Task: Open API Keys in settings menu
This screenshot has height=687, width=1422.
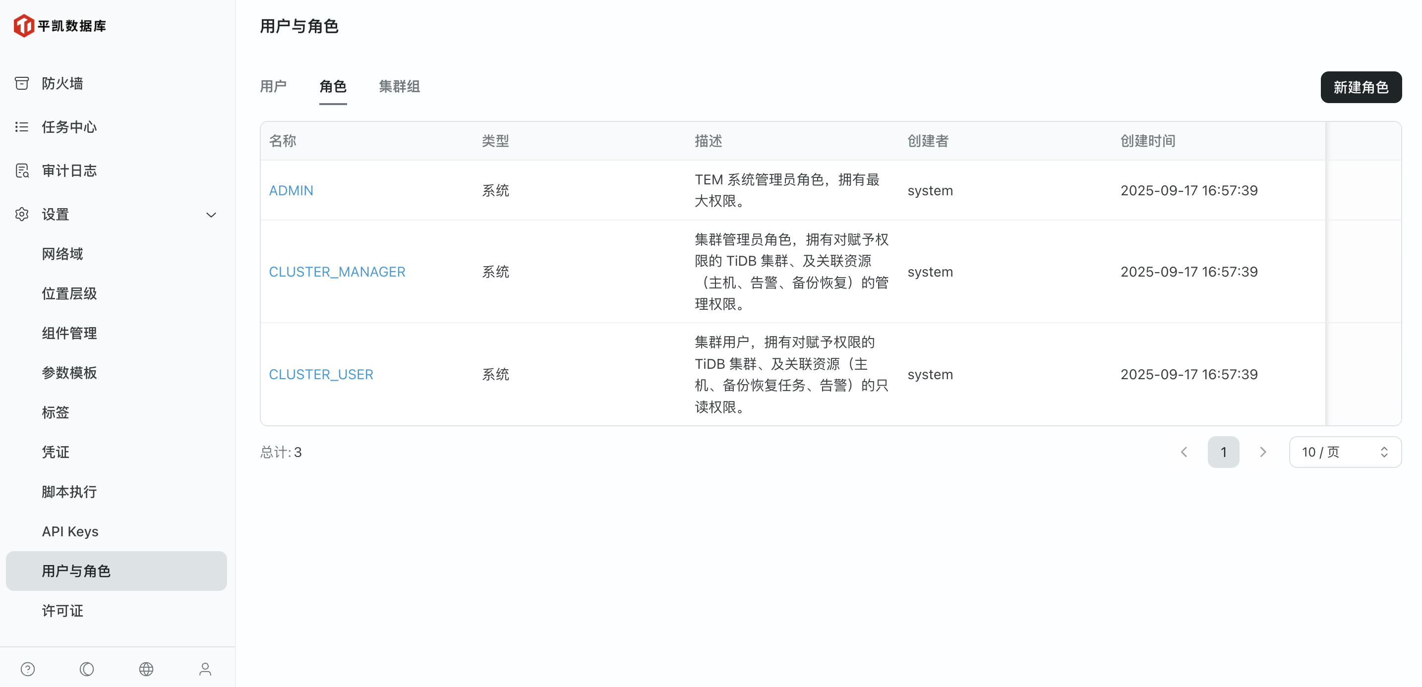Action: (x=70, y=531)
